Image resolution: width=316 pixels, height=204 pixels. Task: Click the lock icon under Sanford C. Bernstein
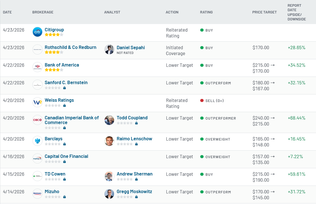click(65, 88)
